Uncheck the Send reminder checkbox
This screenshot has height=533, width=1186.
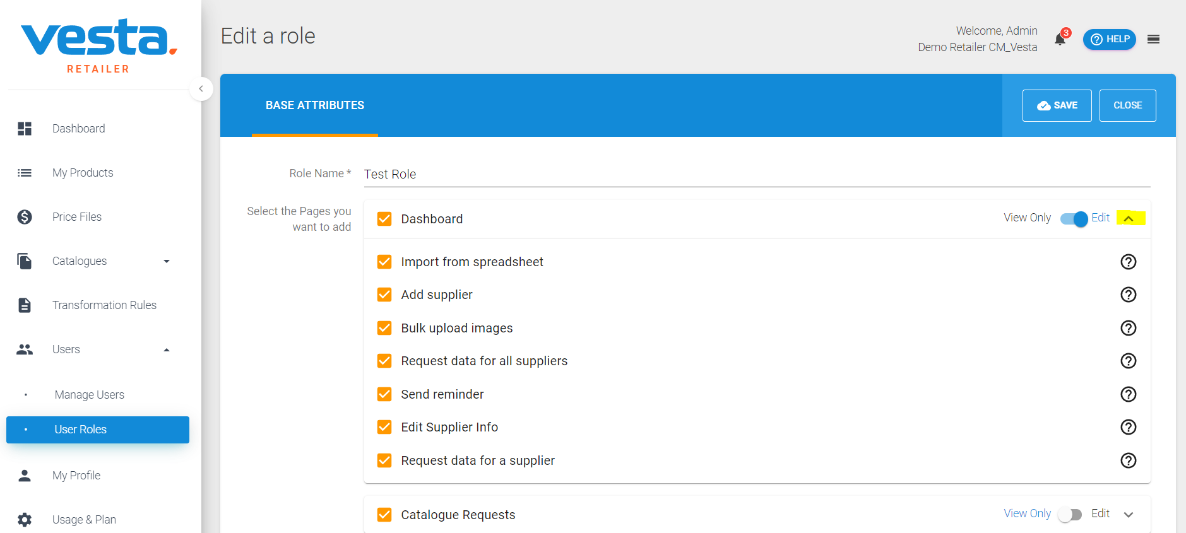[384, 394]
